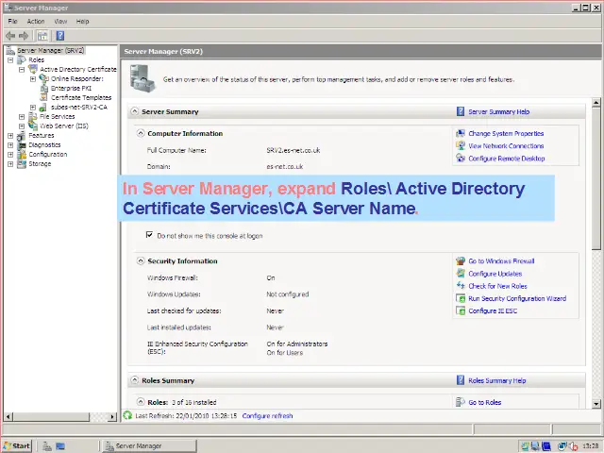The height and width of the screenshot is (453, 604).
Task: Click the subes-net-SRV2-CA icon
Action: coord(43,107)
